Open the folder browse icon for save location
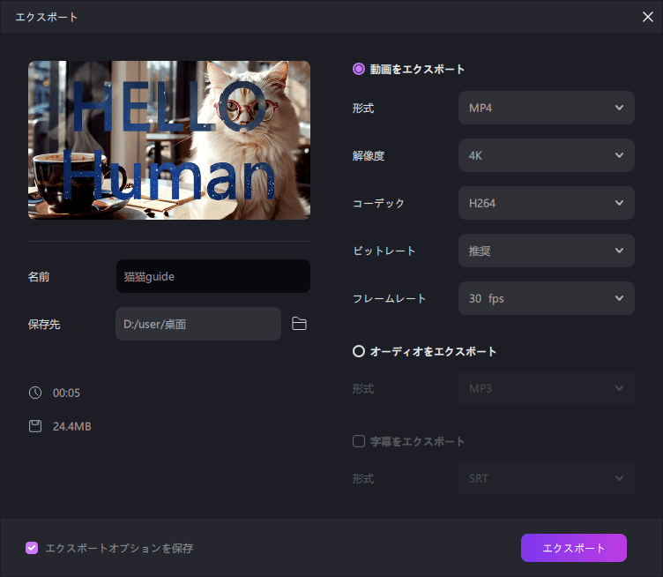 pyautogui.click(x=299, y=324)
